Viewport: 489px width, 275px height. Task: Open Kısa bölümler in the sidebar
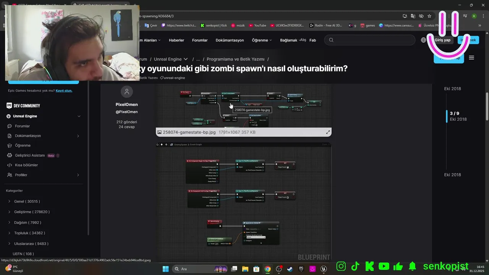tap(26, 165)
